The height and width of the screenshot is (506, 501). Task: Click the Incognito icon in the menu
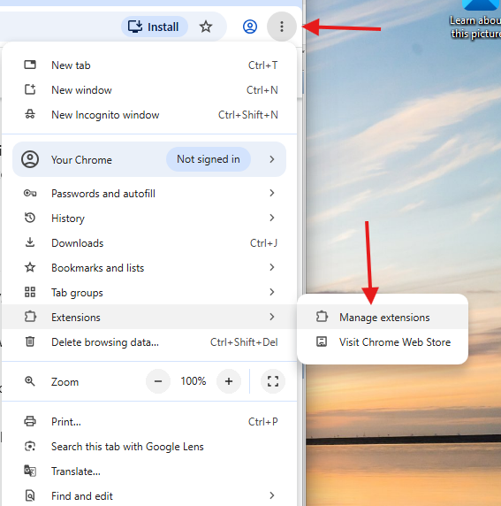30,115
